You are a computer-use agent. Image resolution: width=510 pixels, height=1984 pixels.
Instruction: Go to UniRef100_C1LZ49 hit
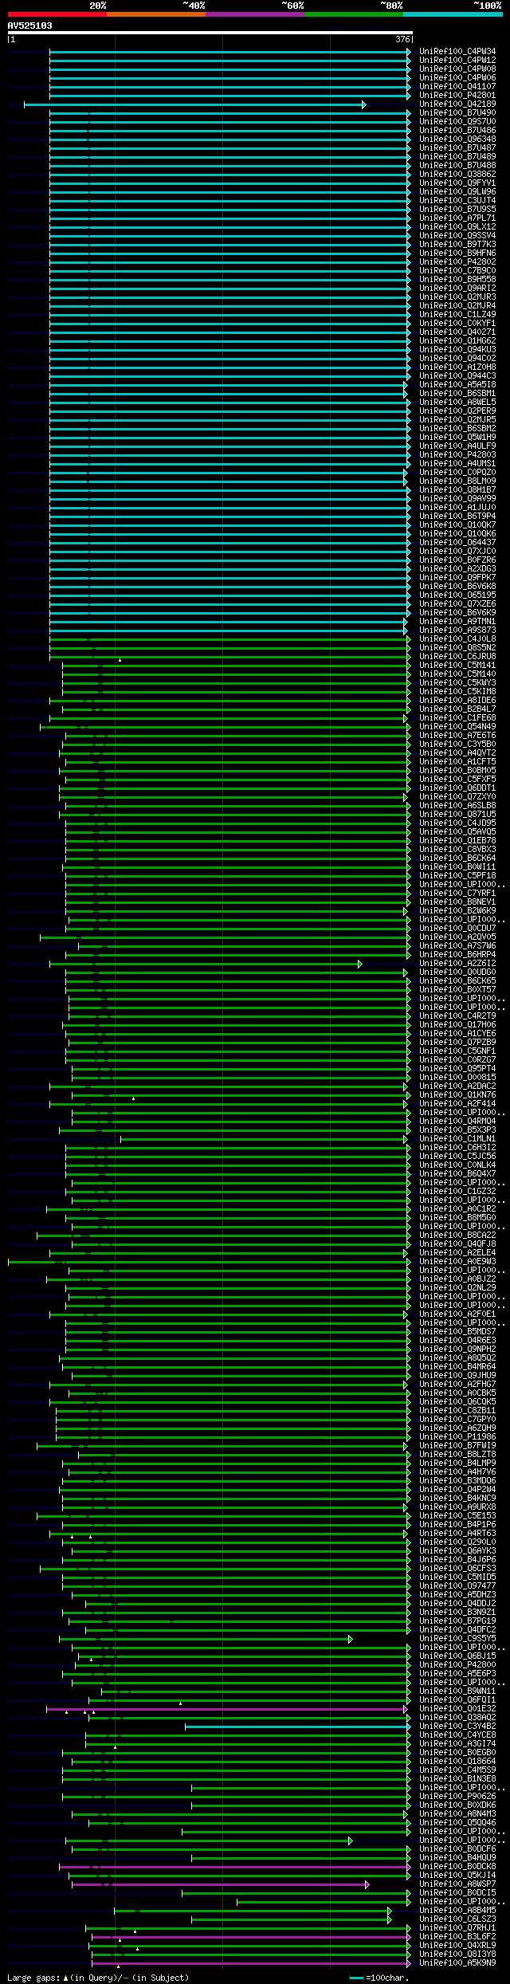tap(457, 315)
